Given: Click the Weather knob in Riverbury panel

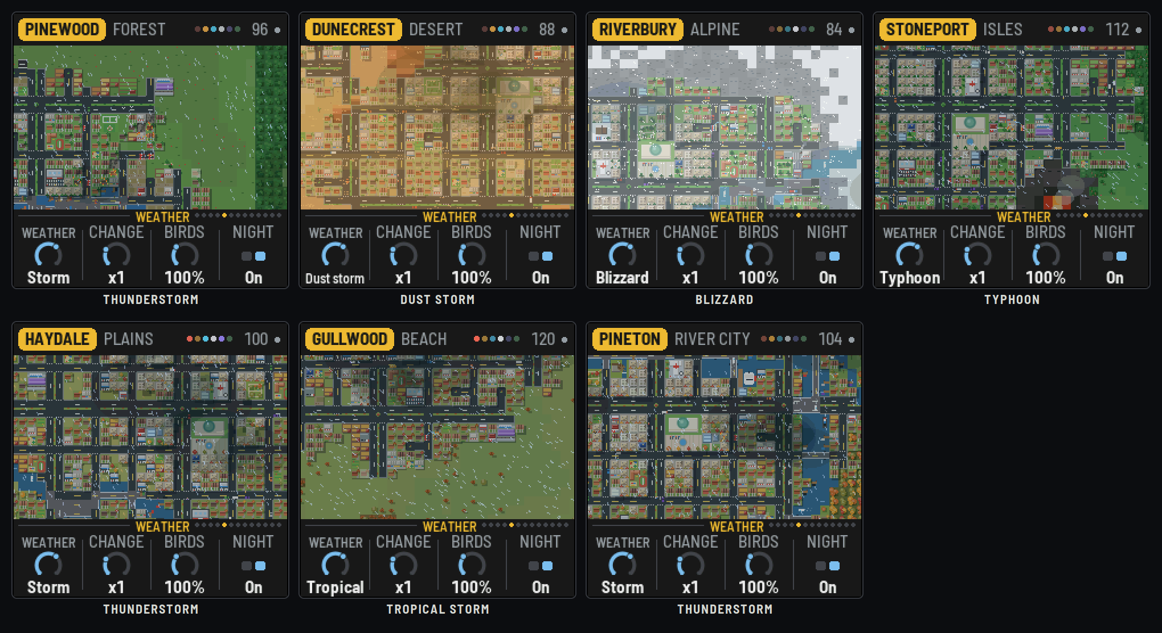Looking at the screenshot, I should 622,255.
